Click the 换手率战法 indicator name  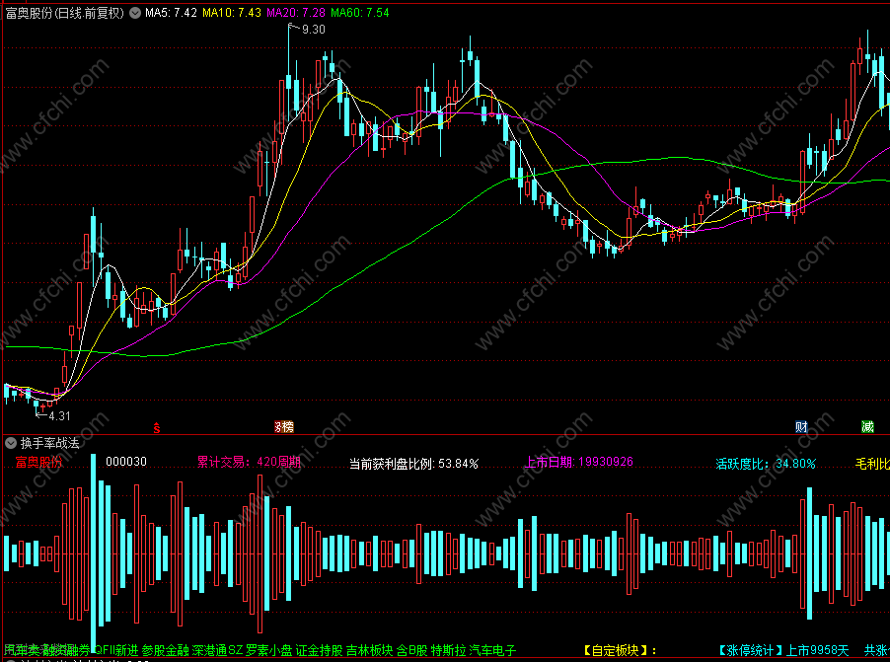50,443
